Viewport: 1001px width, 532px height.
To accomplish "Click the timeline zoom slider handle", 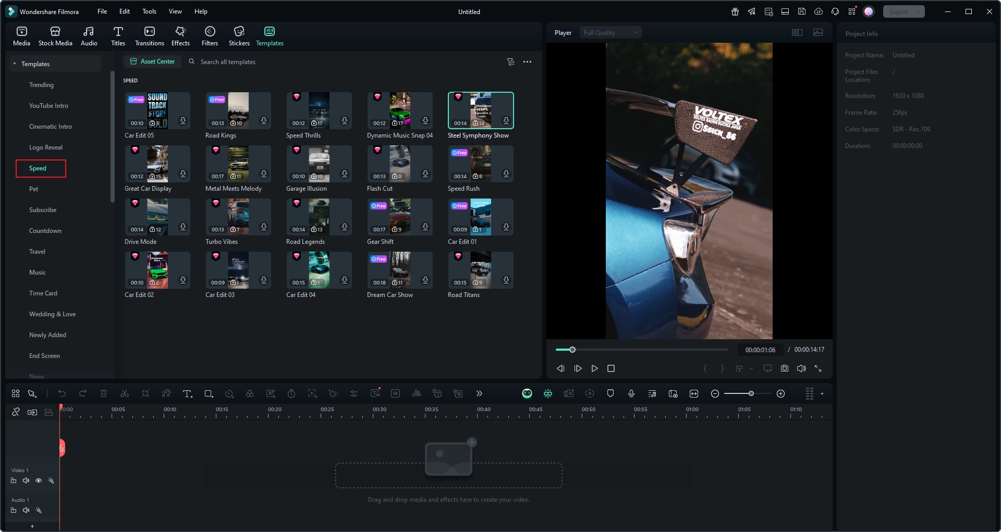I will point(751,394).
